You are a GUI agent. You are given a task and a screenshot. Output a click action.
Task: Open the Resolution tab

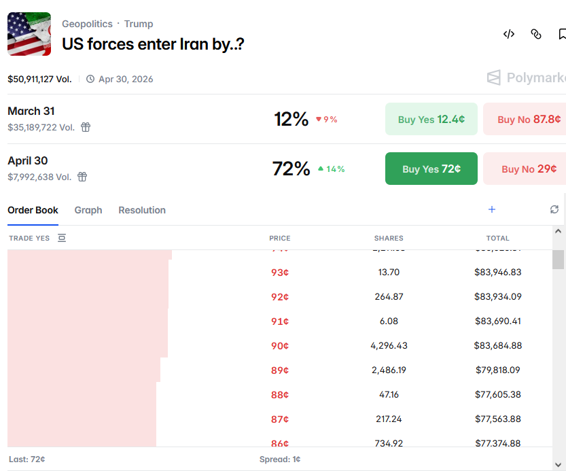pos(142,210)
